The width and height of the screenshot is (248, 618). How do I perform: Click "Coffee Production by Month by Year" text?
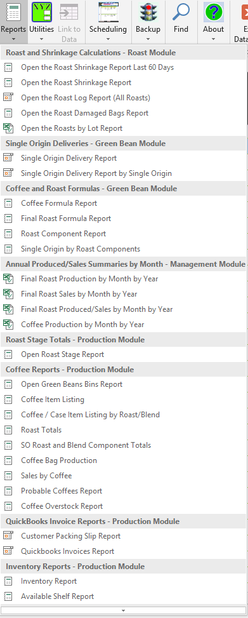82,325
